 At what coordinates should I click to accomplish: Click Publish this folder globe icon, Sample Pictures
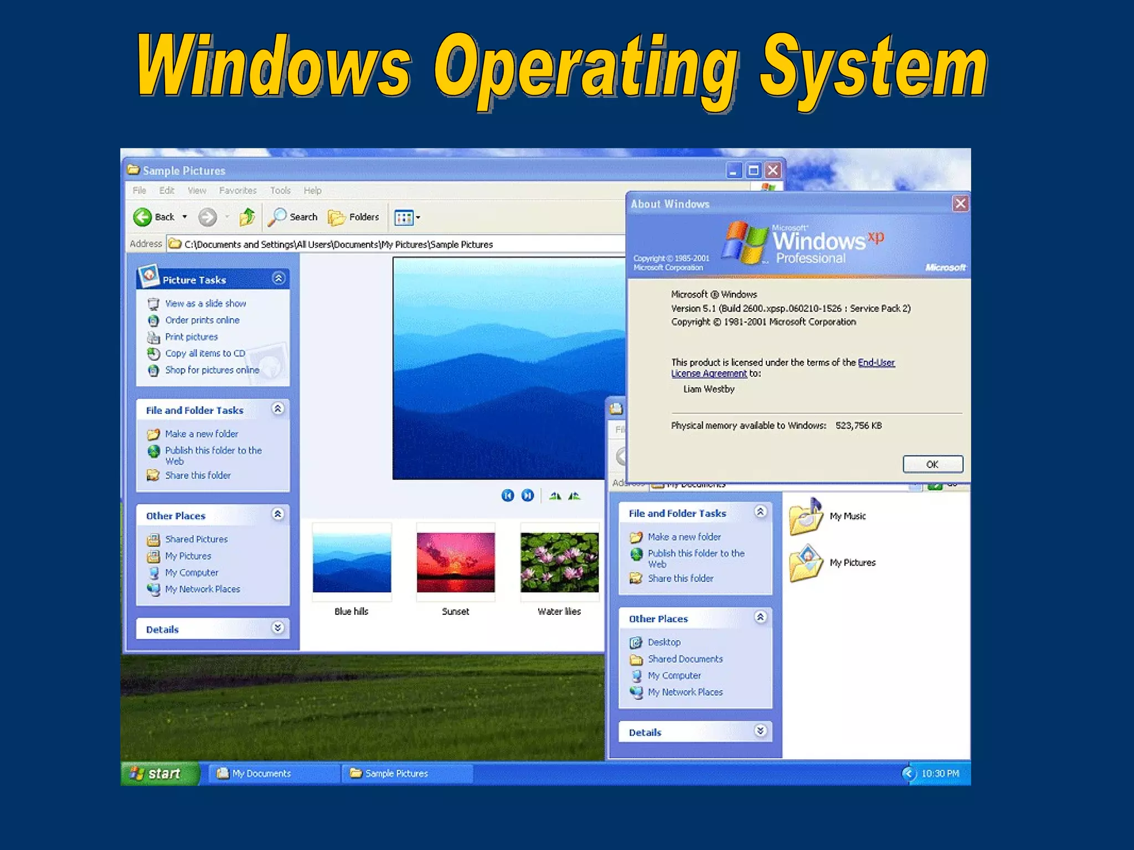(153, 451)
